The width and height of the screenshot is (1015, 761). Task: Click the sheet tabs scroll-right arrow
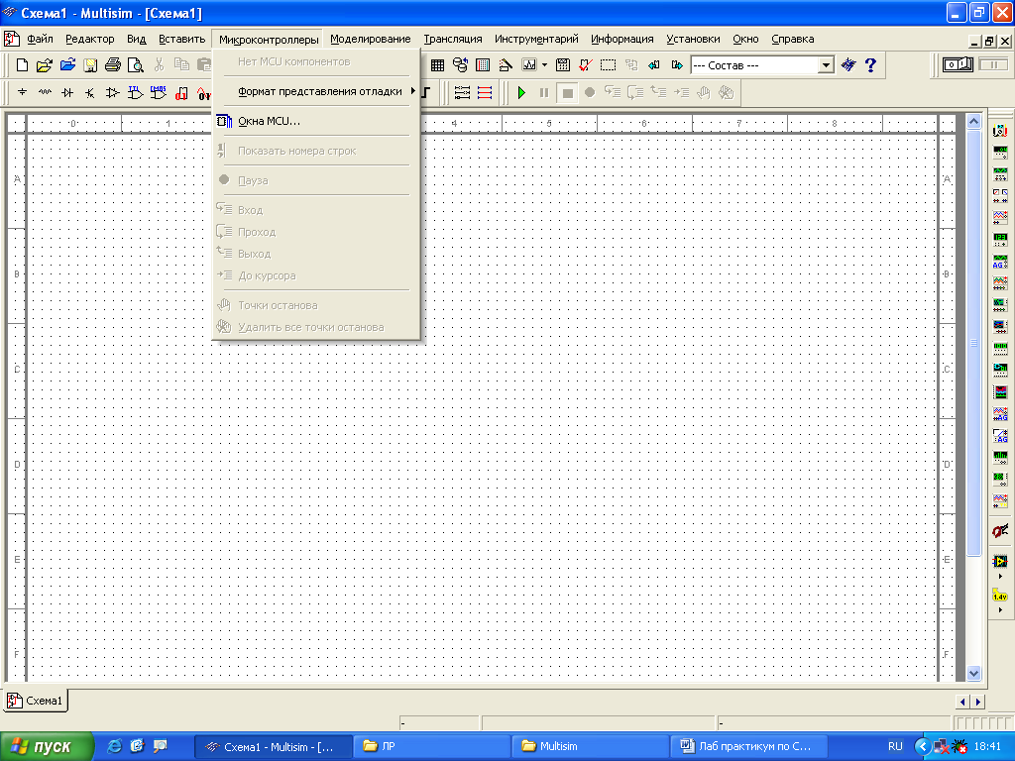click(x=977, y=702)
